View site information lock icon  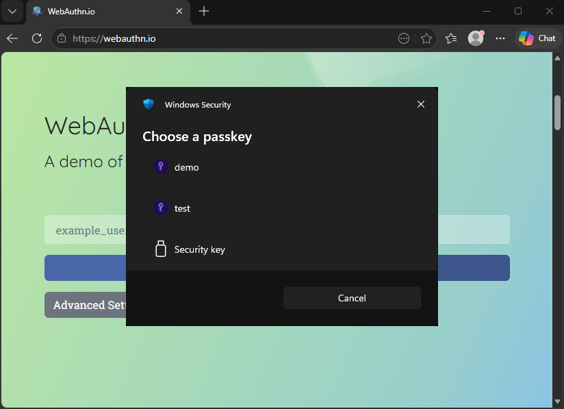point(62,38)
